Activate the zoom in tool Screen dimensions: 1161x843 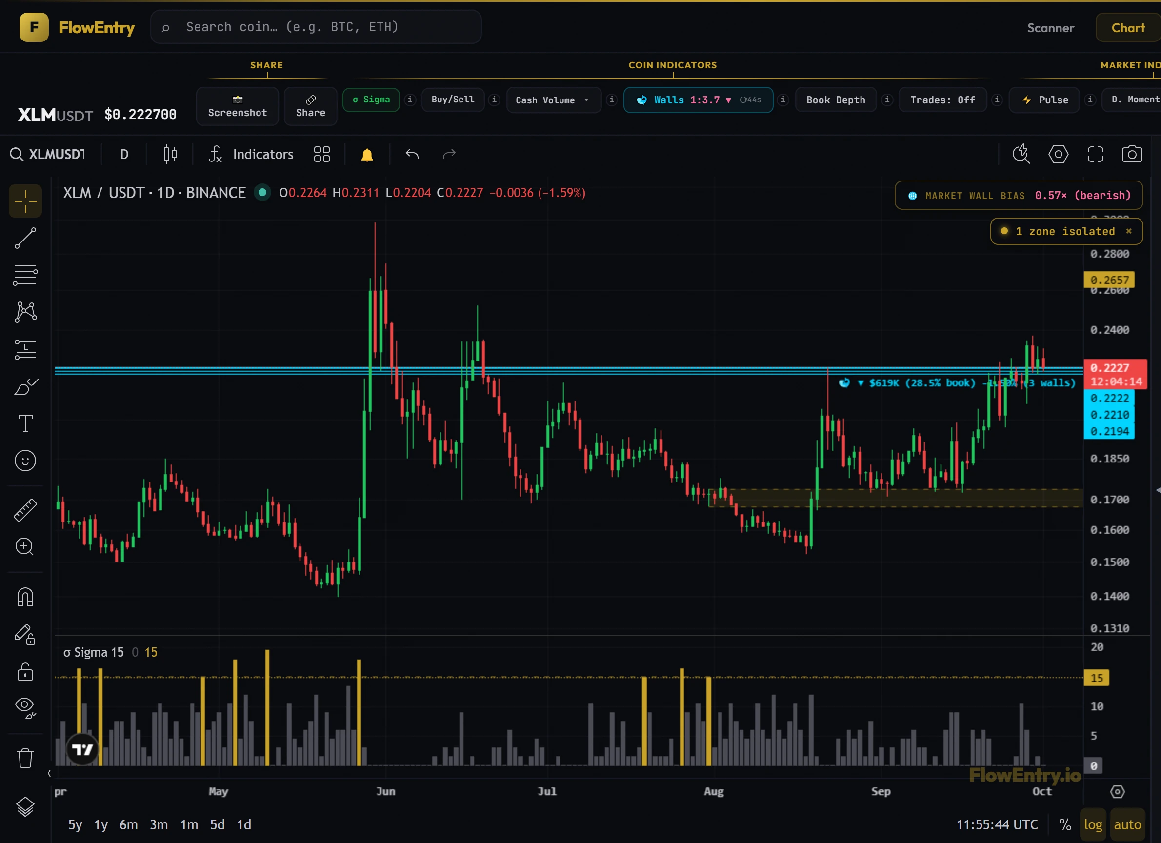25,547
